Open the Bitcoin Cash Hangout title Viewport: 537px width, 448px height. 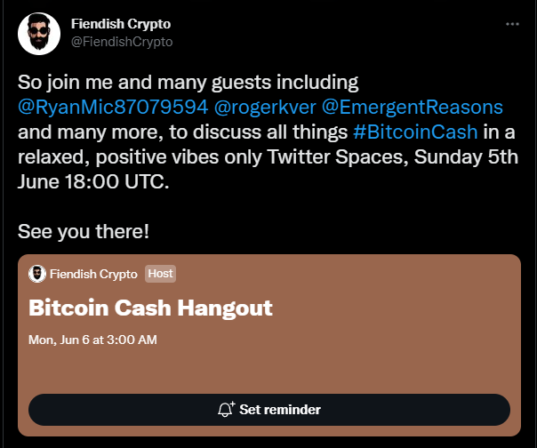click(x=150, y=308)
